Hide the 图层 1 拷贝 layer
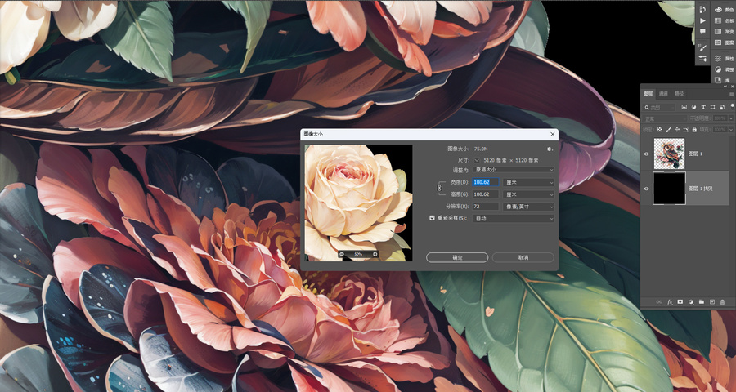The height and width of the screenshot is (392, 736). click(x=646, y=189)
